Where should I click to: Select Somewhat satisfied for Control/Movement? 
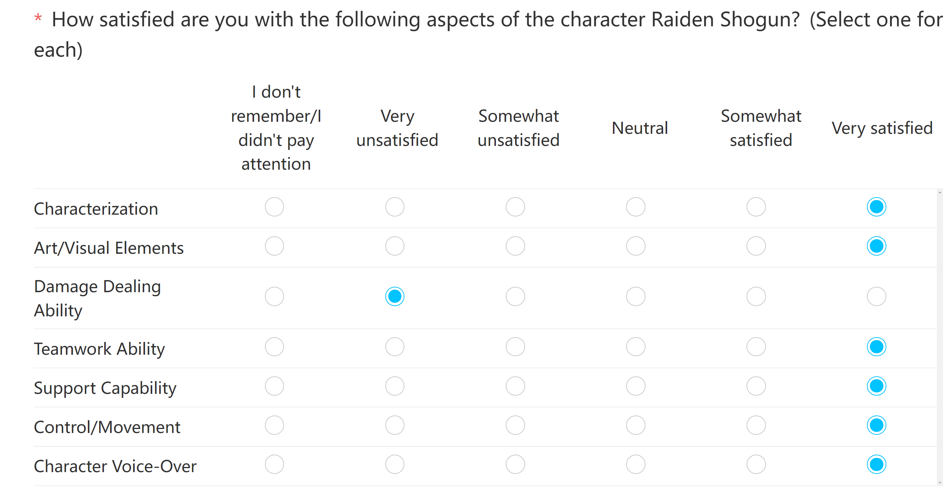pyautogui.click(x=756, y=425)
